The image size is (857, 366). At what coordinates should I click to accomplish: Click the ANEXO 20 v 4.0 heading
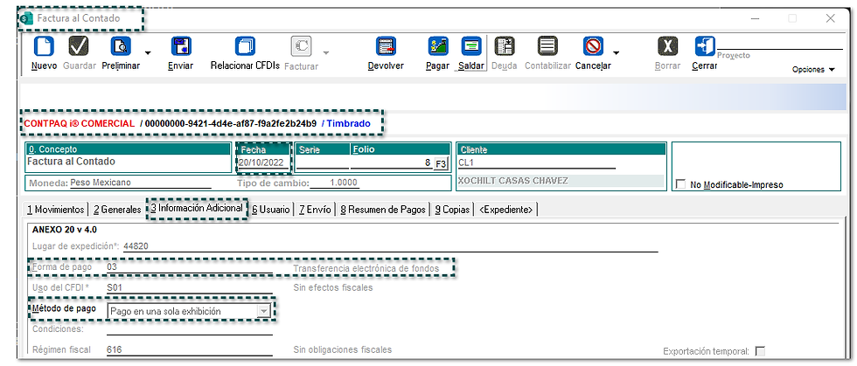[65, 230]
